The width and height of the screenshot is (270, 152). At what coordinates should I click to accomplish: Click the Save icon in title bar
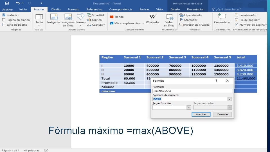[7, 3]
